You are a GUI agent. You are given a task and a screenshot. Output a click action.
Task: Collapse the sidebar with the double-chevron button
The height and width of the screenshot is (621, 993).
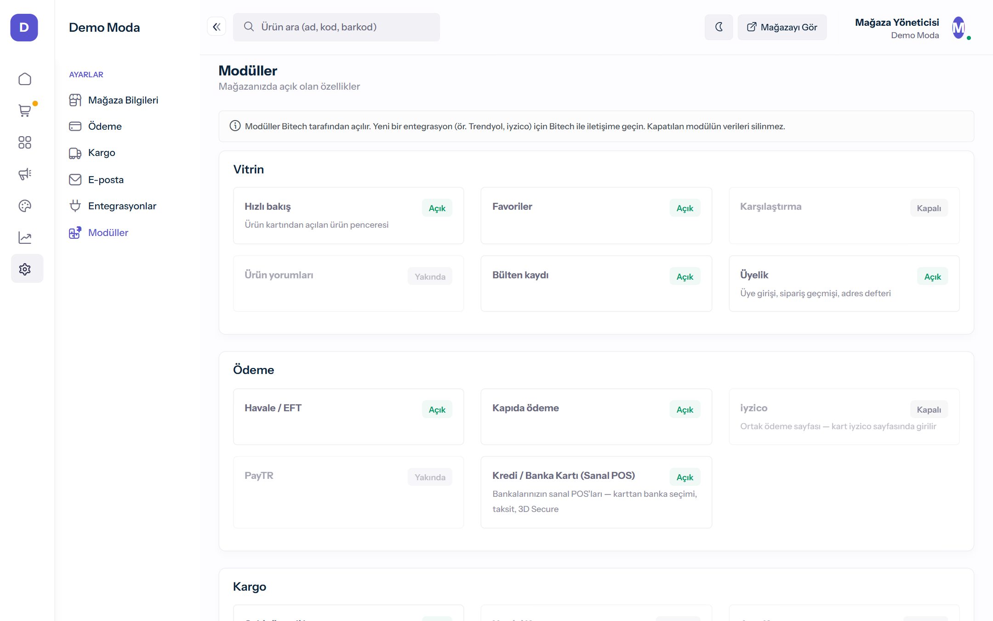pyautogui.click(x=217, y=27)
